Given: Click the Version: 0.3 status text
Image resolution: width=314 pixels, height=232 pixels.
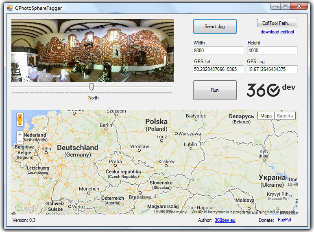Looking at the screenshot, I should pos(24,220).
